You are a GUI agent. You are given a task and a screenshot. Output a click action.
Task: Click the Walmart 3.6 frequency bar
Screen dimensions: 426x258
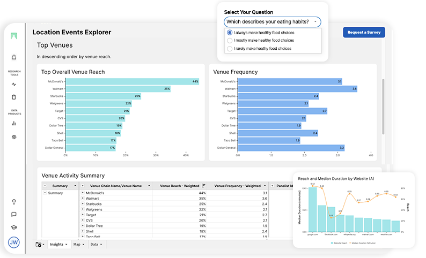[x=297, y=89]
